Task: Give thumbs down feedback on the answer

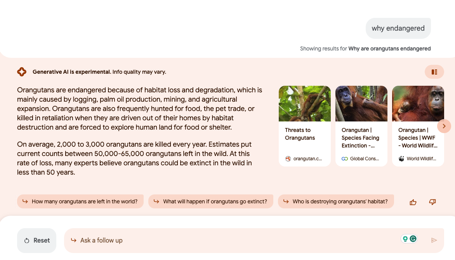Action: (x=432, y=202)
